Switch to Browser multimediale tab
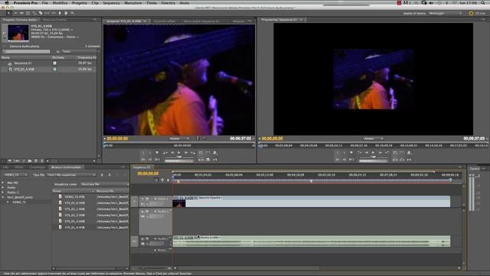Viewport: 490px width, 276px height. 66,167
